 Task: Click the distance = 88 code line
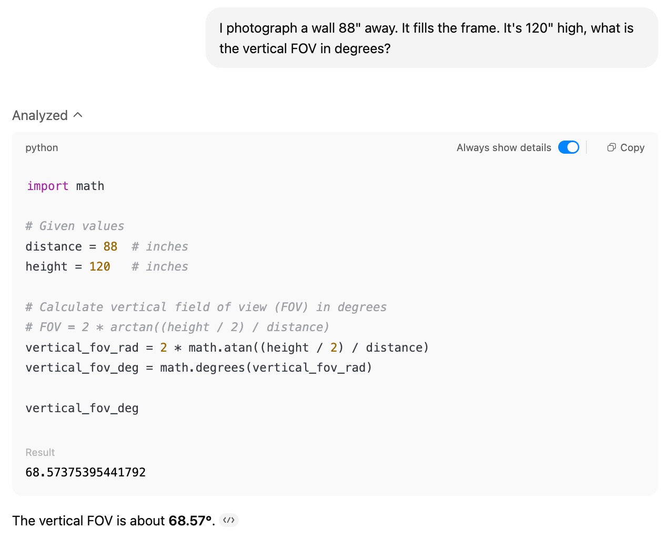[x=71, y=246]
